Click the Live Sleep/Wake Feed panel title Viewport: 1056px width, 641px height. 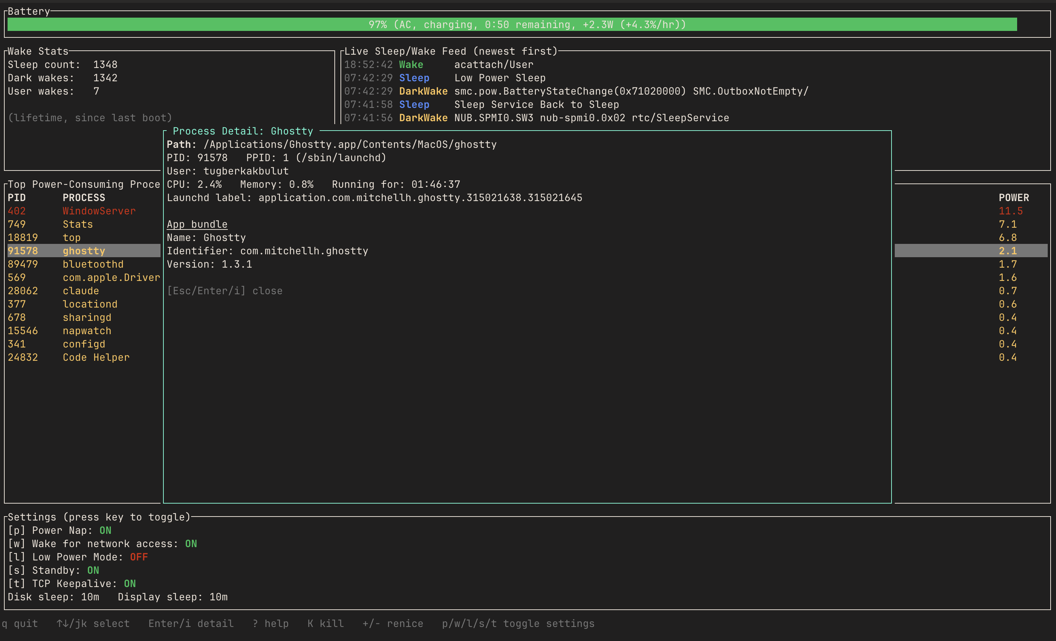click(451, 51)
